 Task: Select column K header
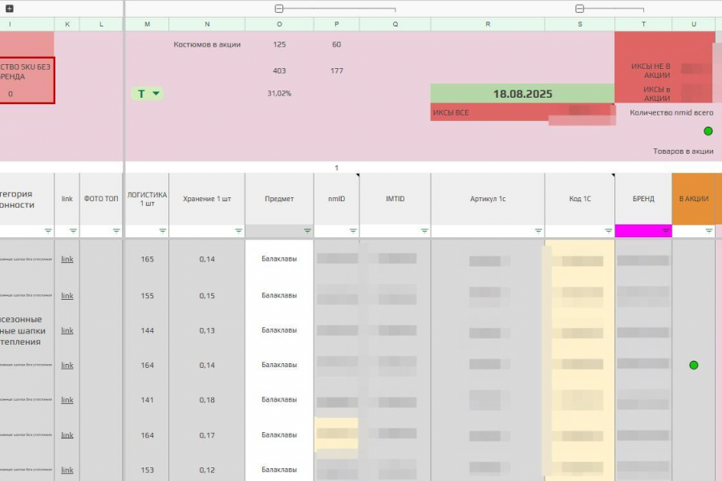[67, 24]
